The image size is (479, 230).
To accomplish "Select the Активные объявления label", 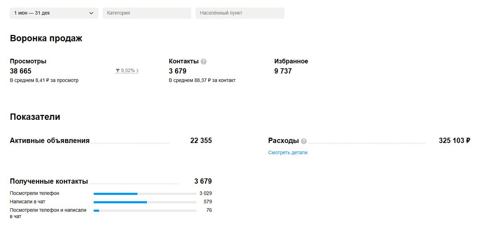I will tap(50, 140).
